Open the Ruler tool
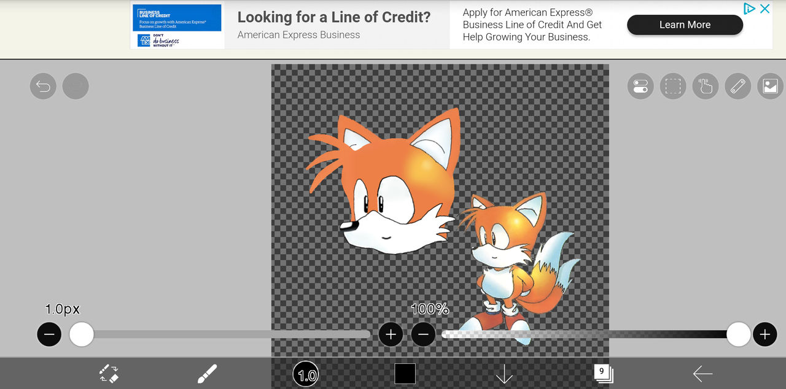The width and height of the screenshot is (786, 389). click(x=737, y=86)
